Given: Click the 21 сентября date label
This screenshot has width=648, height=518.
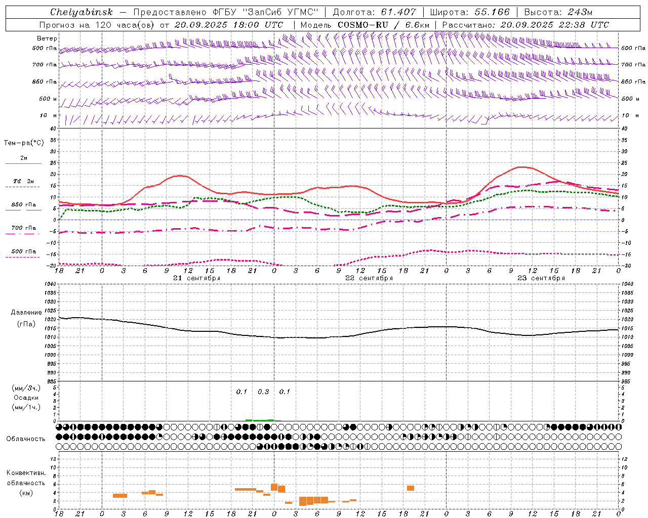Looking at the screenshot, I should [197, 278].
